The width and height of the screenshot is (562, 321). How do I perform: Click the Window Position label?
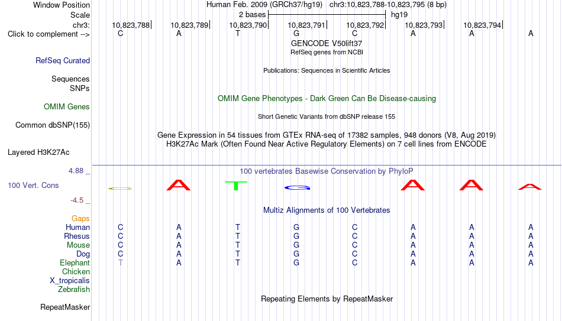coord(62,5)
